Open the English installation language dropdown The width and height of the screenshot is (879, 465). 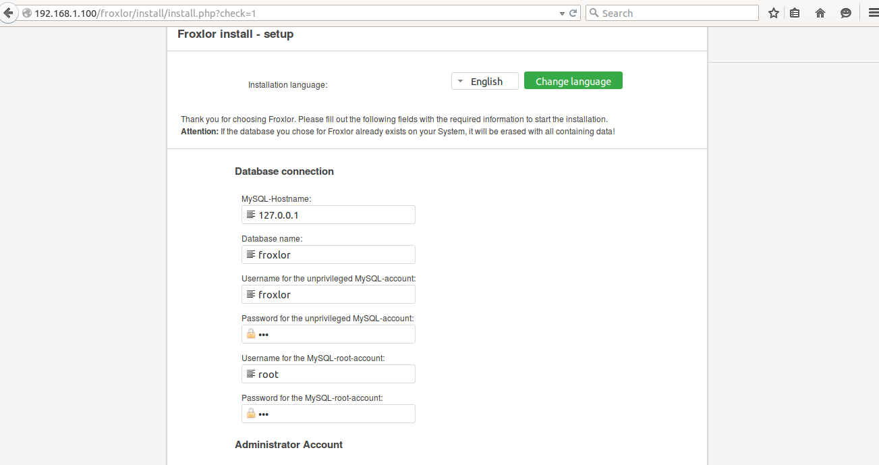[x=485, y=81]
